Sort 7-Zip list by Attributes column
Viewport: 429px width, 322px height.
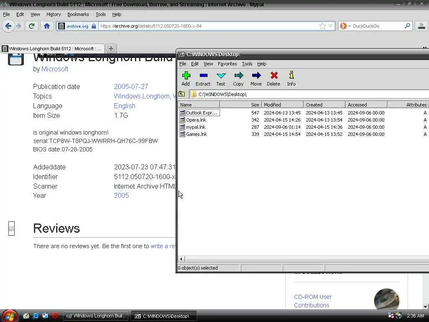pos(408,104)
